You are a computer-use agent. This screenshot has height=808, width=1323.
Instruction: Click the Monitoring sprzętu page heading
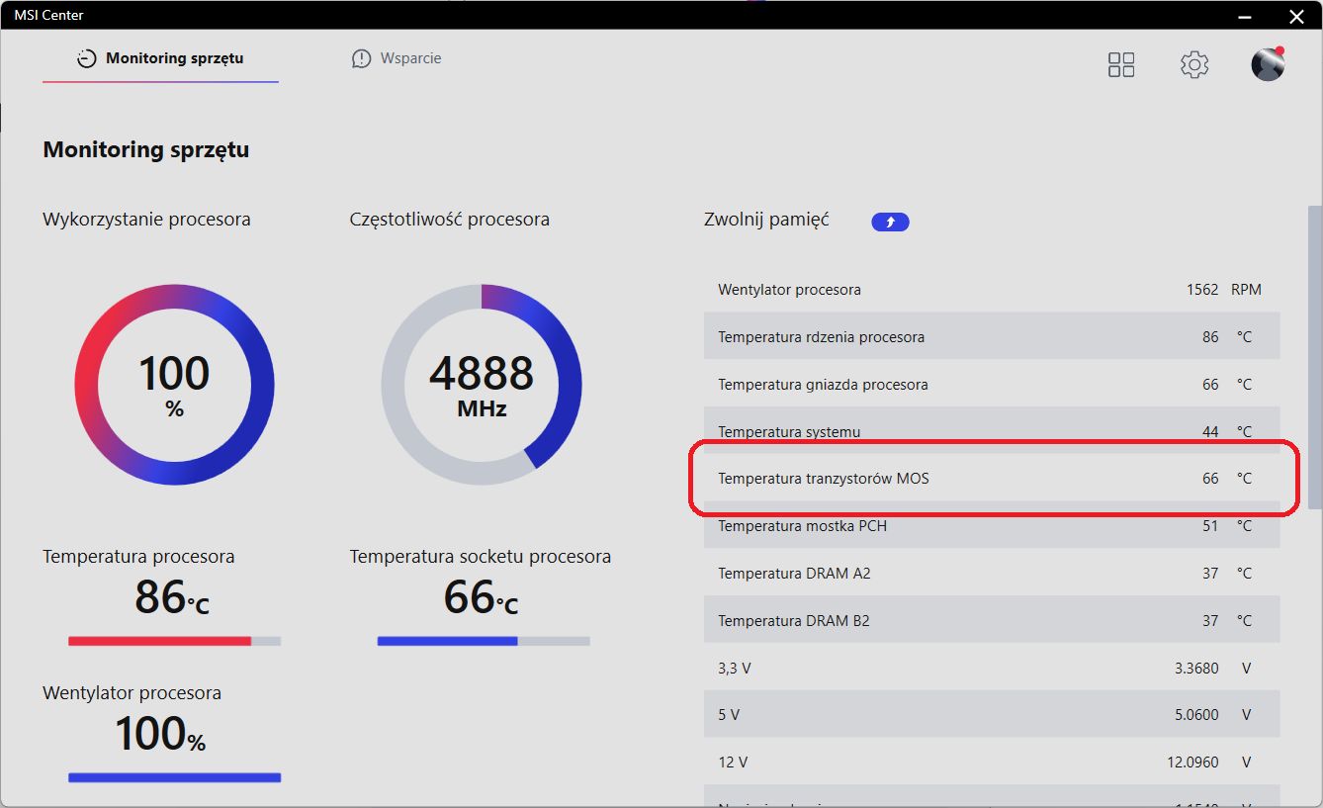pyautogui.click(x=146, y=150)
